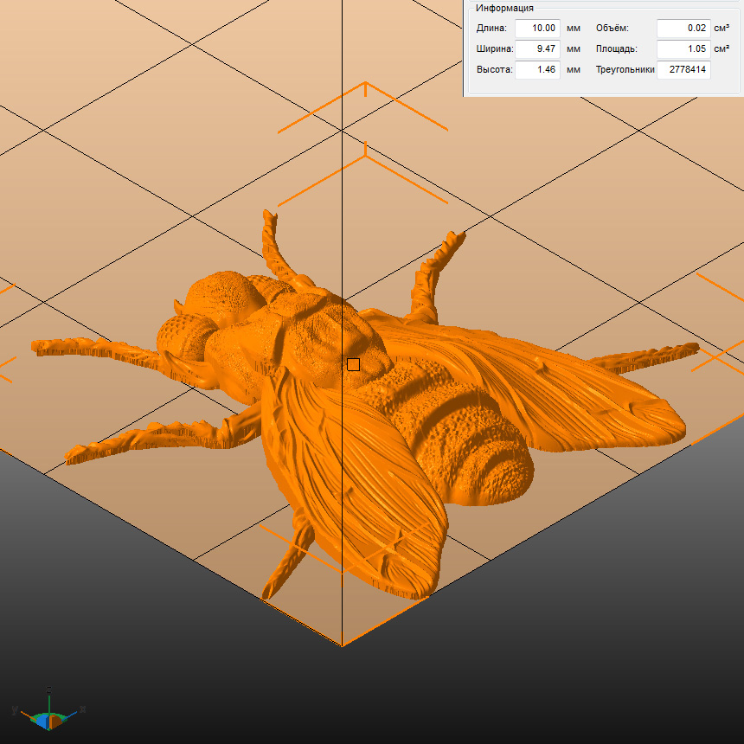Click the Информация group title
744x744 pixels.
504,8
